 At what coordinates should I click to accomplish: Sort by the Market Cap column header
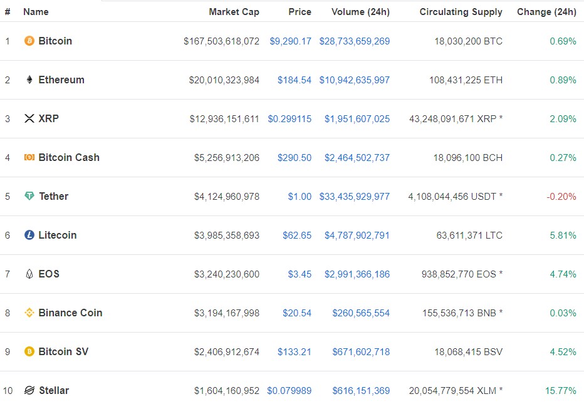pos(234,12)
